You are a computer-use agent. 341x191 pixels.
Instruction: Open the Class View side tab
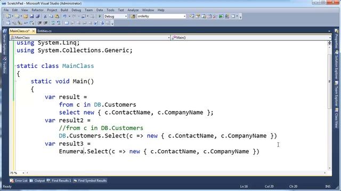tap(336, 118)
